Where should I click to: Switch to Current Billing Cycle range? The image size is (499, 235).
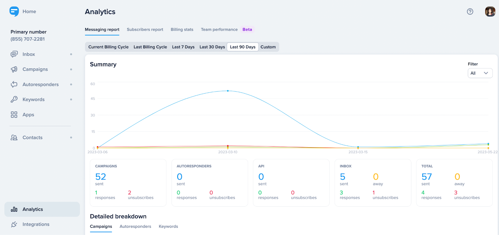click(108, 47)
